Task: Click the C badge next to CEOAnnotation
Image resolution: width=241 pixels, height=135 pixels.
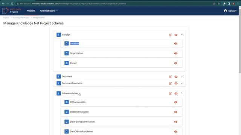Action: (67, 102)
